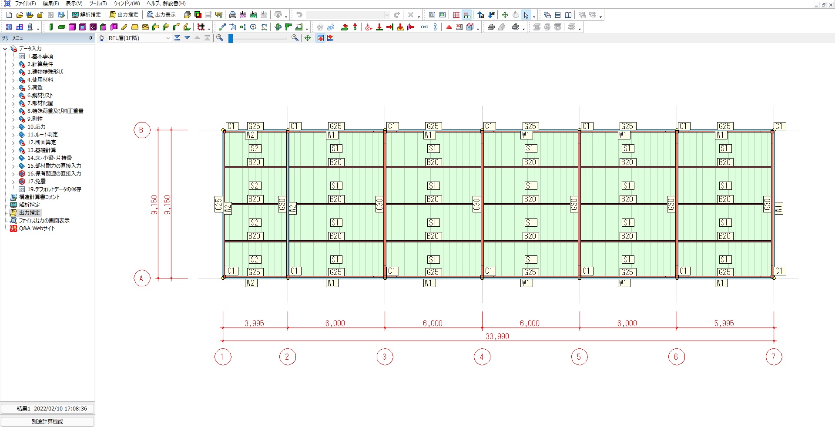Toggle the highlighted red up-arrow view button
Screen dimensions: 835x427
pyautogui.click(x=320, y=38)
